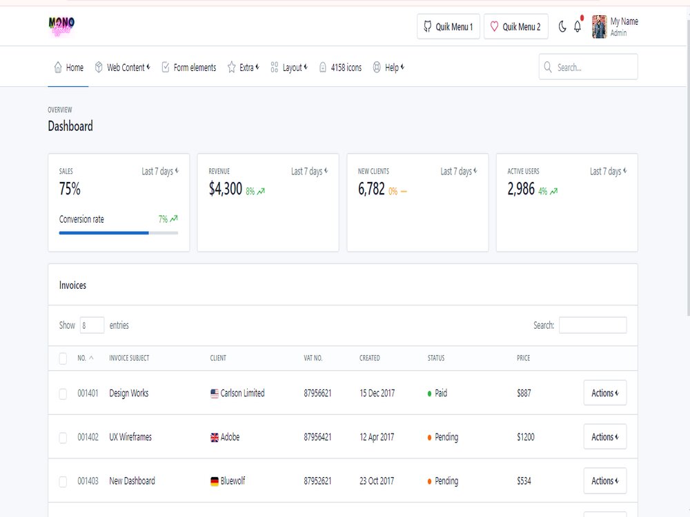Open Active Users Last 7 days dropdown

tap(609, 171)
